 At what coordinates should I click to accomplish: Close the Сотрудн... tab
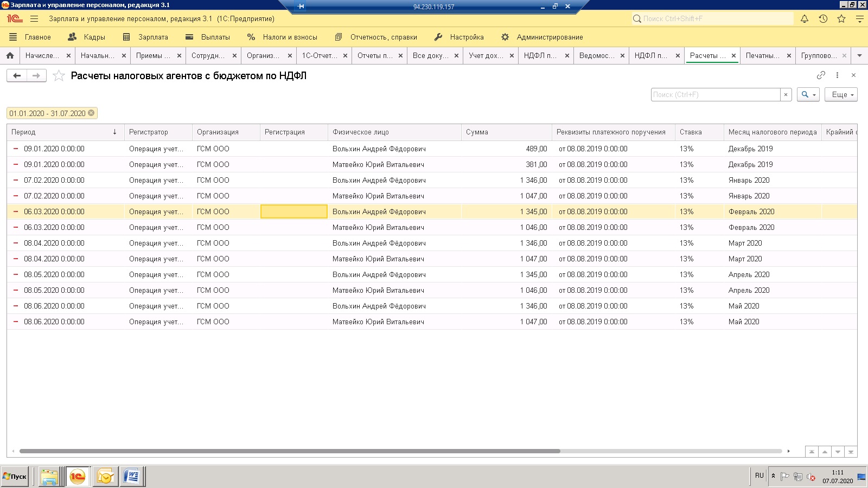click(234, 55)
